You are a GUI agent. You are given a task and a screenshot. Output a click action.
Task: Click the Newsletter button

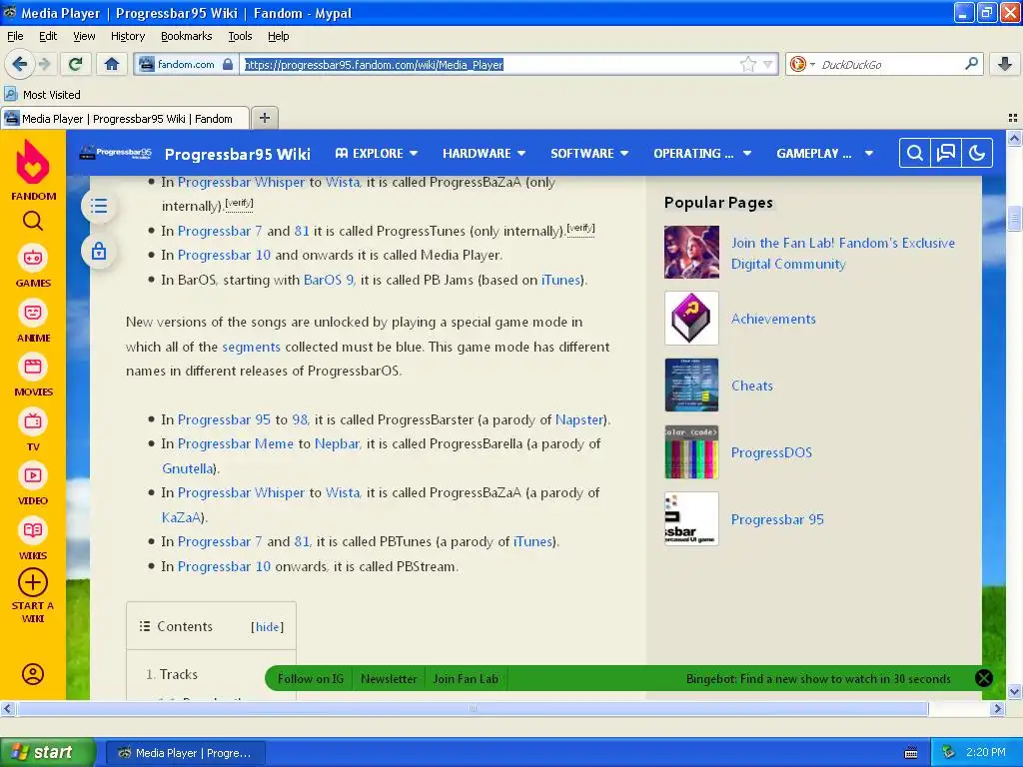389,678
